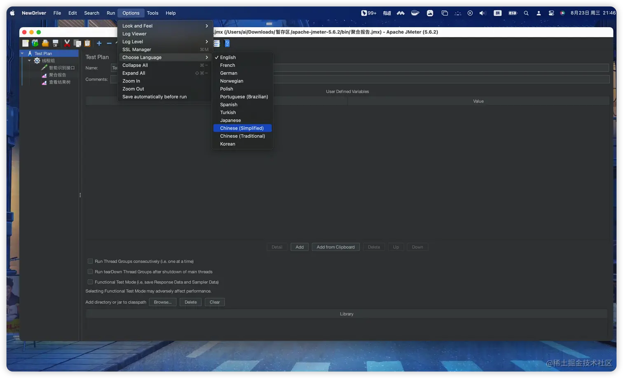The width and height of the screenshot is (623, 378).
Task: Open the File menu
Action: tap(57, 13)
